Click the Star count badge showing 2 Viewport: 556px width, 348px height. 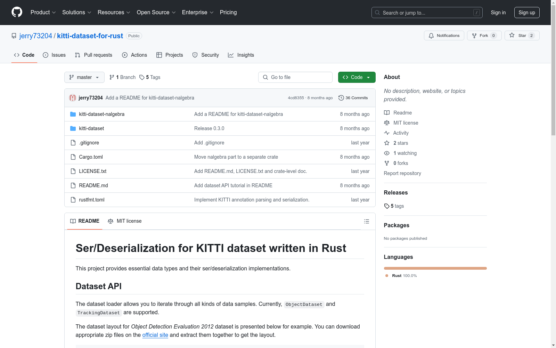(531, 35)
